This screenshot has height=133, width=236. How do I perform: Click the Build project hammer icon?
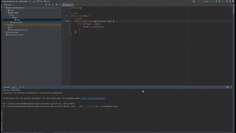coord(199,1)
